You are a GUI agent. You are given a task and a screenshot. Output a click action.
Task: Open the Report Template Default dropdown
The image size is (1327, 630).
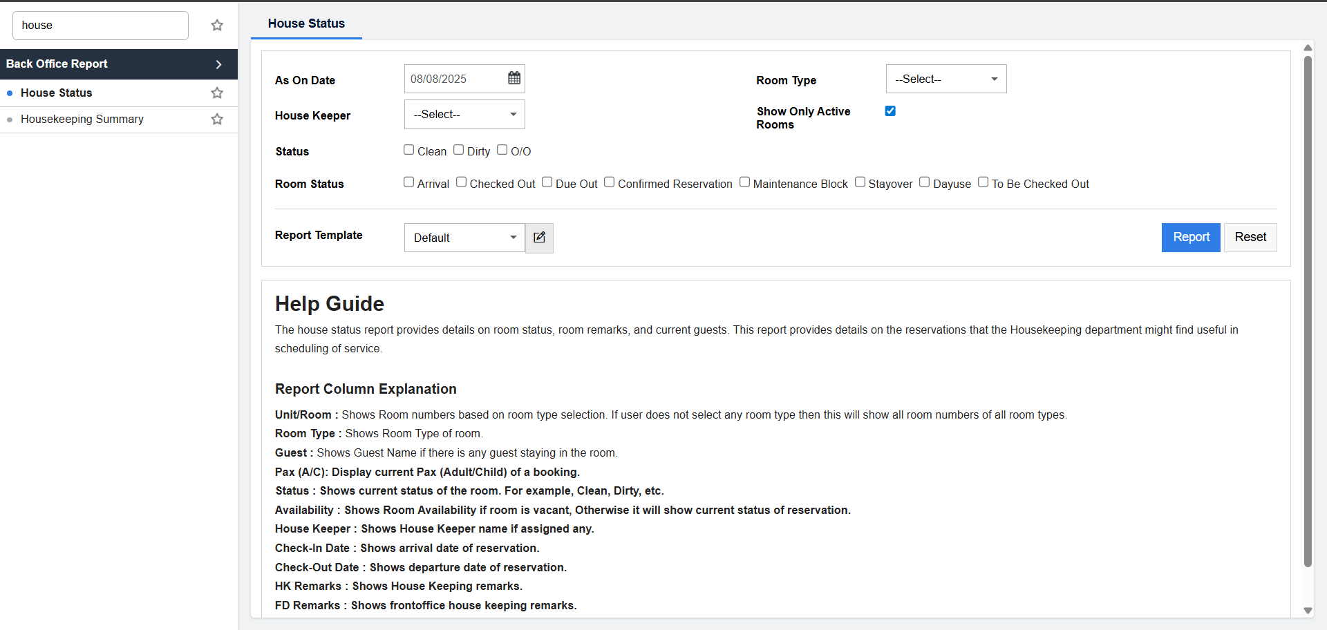pos(464,238)
